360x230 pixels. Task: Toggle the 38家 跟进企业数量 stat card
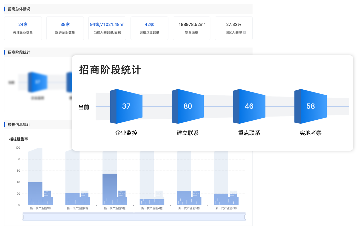[65, 28]
